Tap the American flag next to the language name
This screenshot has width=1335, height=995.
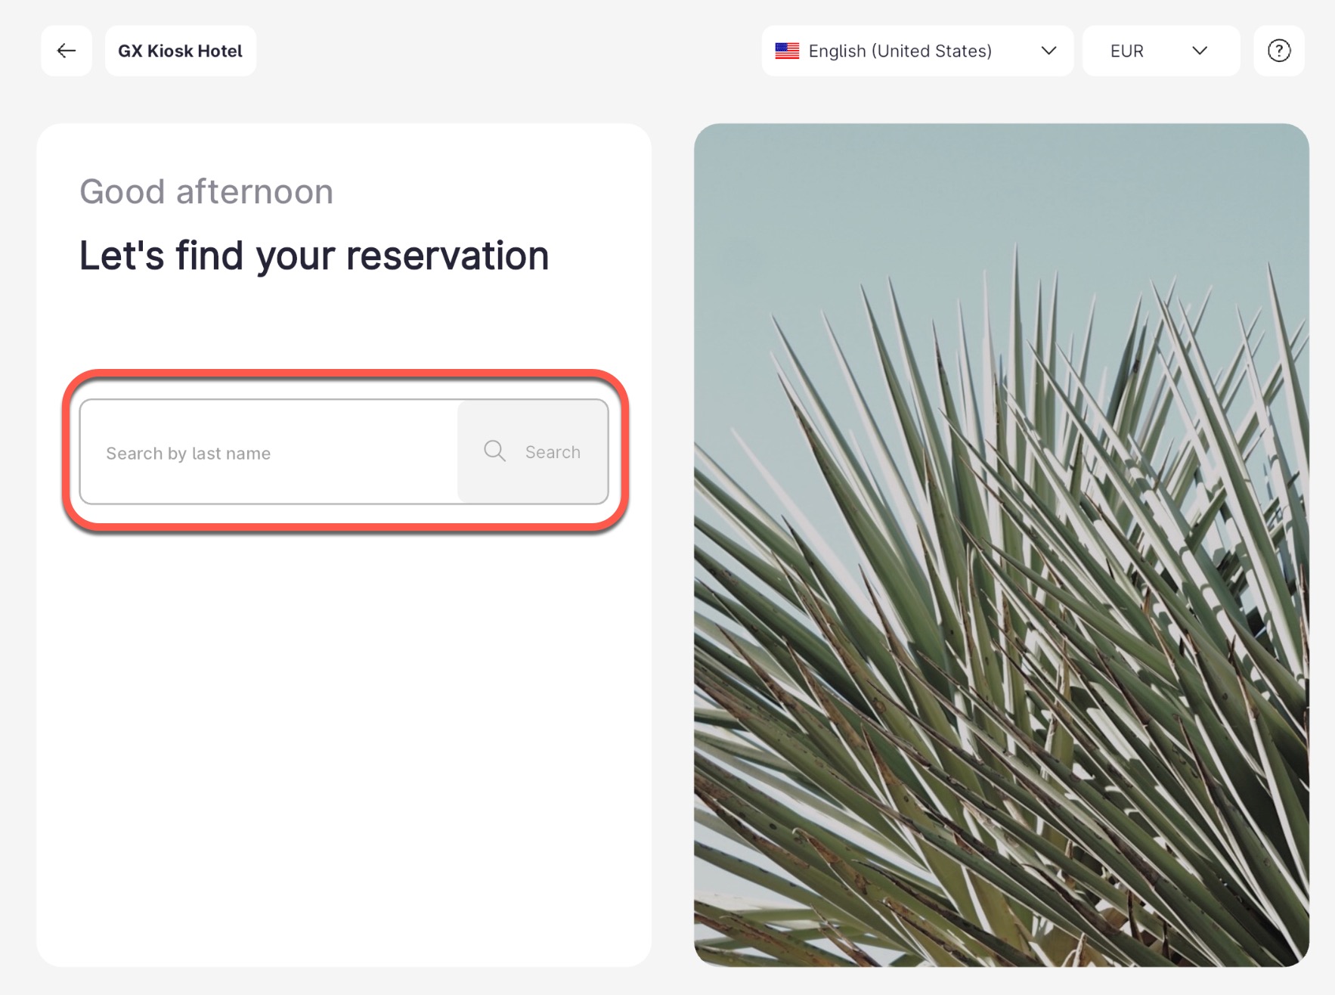786,51
